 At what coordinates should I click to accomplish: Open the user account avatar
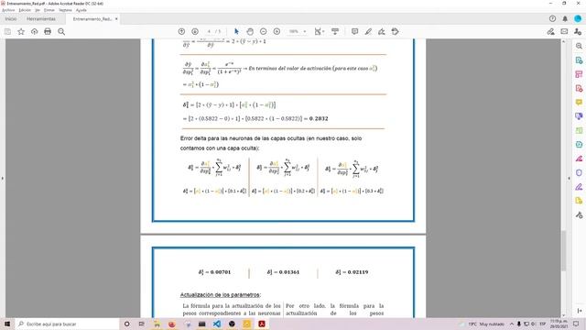point(578,18)
